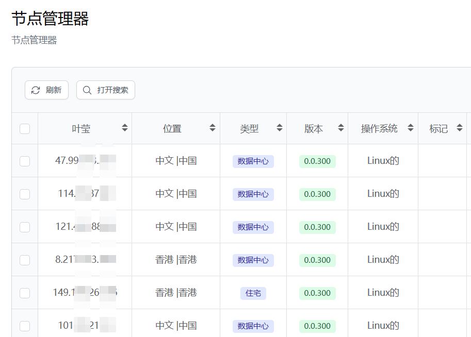
Task: Tick the checkbox for row 101
Action: click(x=25, y=326)
